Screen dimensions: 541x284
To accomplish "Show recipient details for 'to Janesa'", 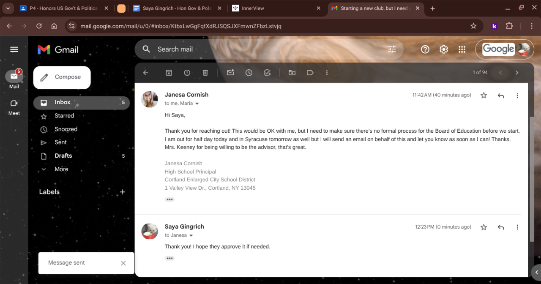I will point(191,235).
